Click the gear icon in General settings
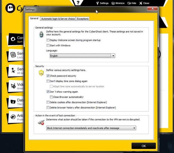 tap(41, 34)
